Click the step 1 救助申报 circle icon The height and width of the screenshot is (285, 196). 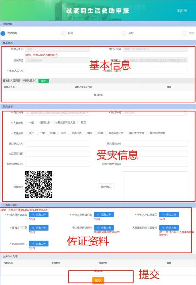tap(3, 34)
